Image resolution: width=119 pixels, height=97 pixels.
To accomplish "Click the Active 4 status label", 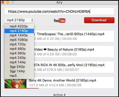I will [59, 95].
